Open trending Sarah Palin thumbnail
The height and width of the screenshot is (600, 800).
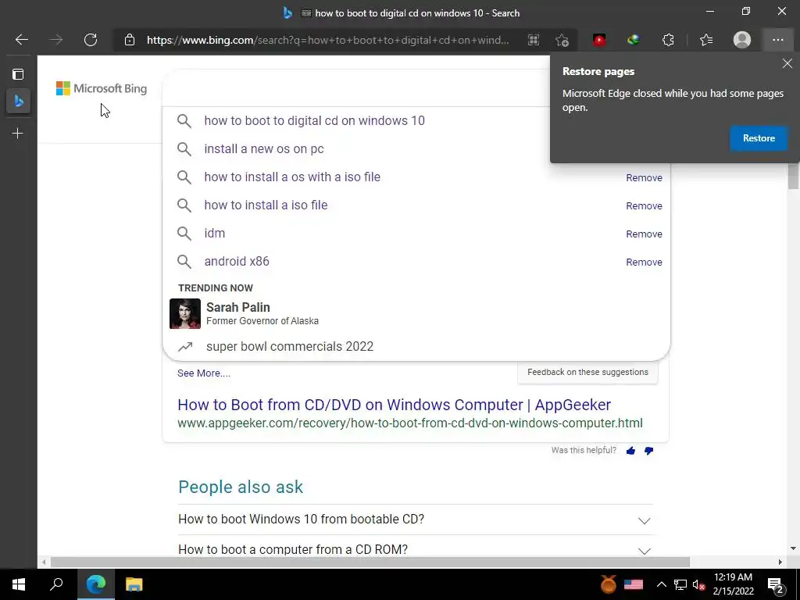184,314
